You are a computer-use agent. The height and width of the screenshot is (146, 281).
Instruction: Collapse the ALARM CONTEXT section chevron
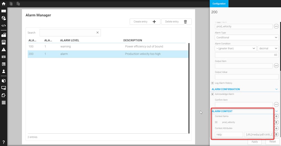coord(276,111)
